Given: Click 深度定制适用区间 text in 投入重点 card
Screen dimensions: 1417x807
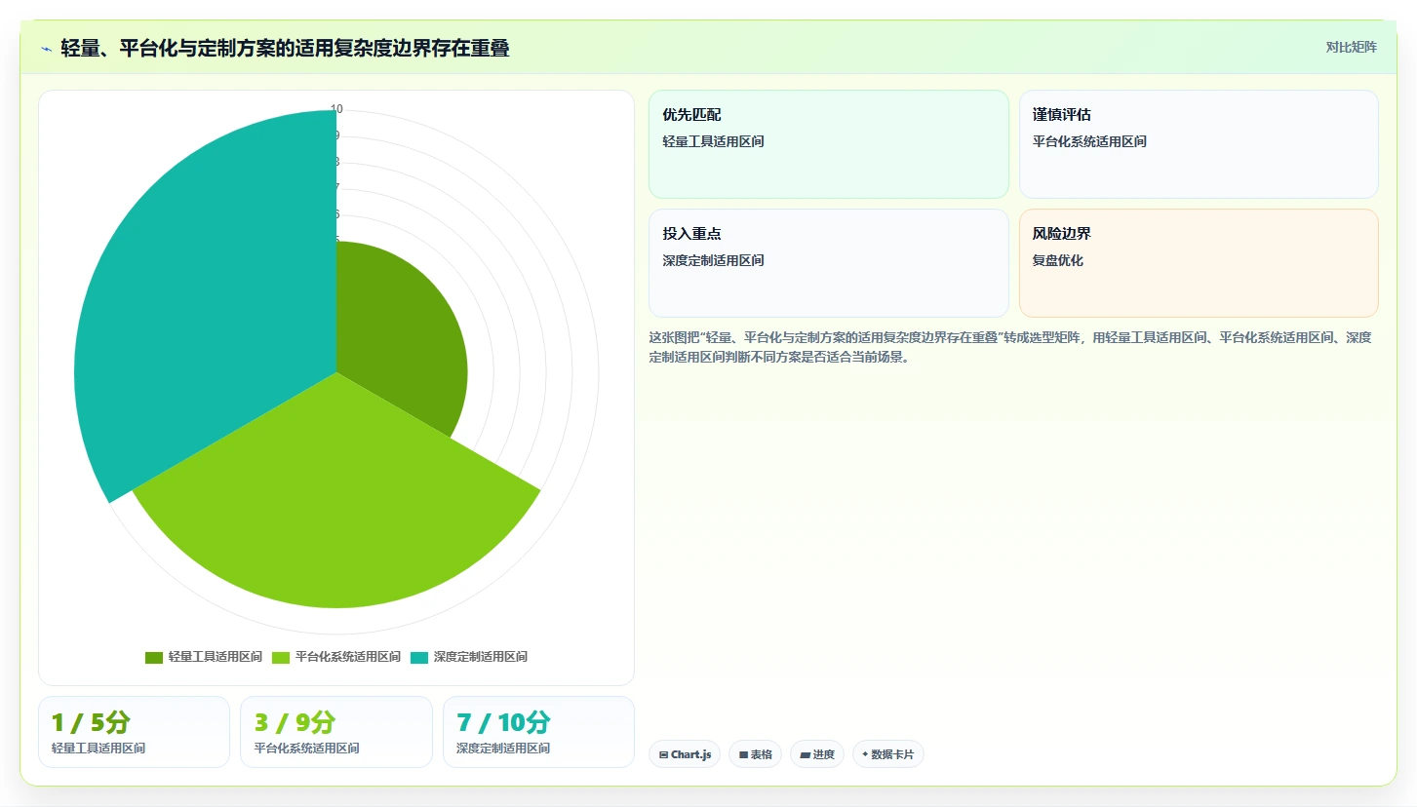Looking at the screenshot, I should point(713,260).
